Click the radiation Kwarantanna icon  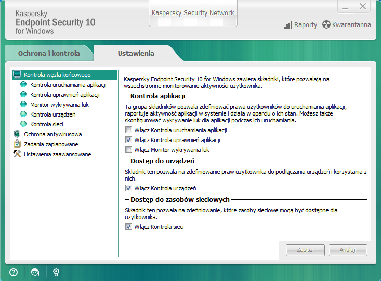point(326,24)
